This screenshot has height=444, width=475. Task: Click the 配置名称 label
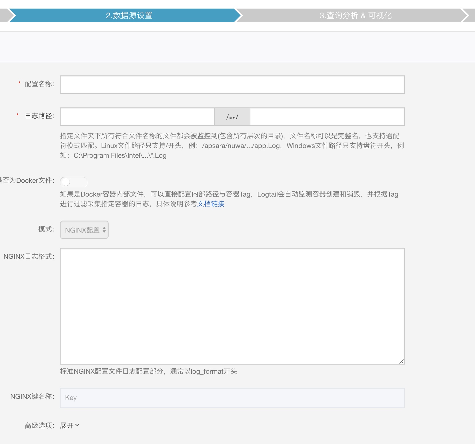pyautogui.click(x=39, y=84)
